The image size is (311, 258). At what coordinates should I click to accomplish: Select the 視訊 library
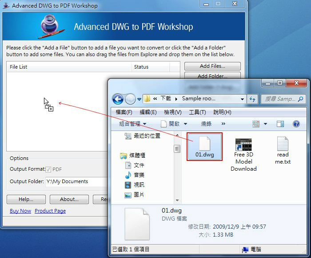(135, 185)
